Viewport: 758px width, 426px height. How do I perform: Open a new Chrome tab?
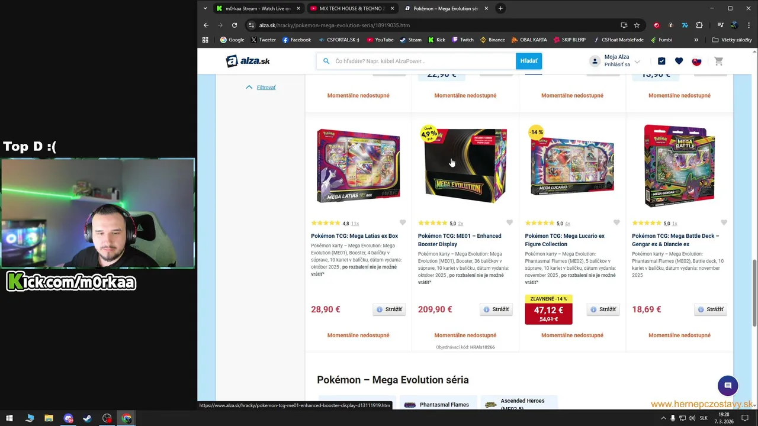point(500,8)
